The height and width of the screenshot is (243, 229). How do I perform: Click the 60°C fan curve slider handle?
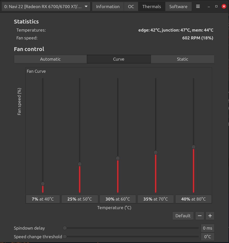tap(118, 158)
